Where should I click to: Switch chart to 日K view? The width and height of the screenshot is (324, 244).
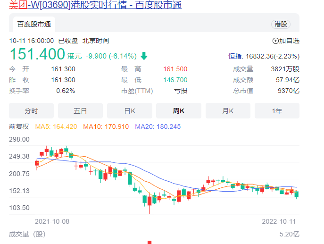click(130, 111)
